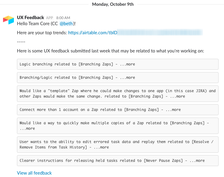Screen dimensions: 224x177
Task: Expand ...more on Connect more than 1 account
Action: pos(173,110)
